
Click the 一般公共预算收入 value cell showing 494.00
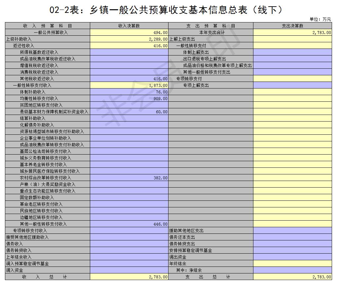tap(129, 32)
